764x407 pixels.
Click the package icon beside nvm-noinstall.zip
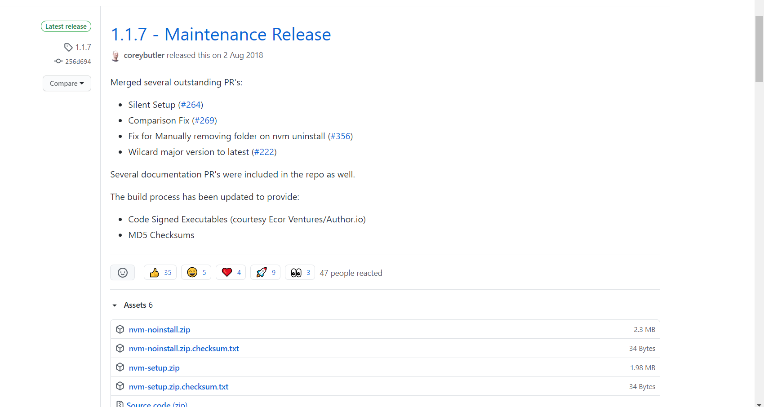point(120,329)
